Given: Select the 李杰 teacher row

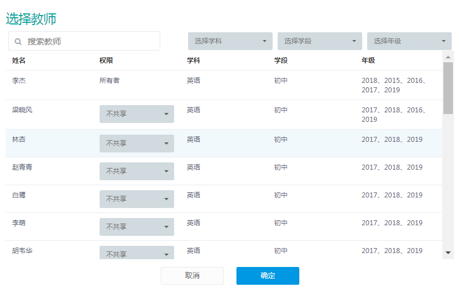Looking at the screenshot, I should [224, 85].
